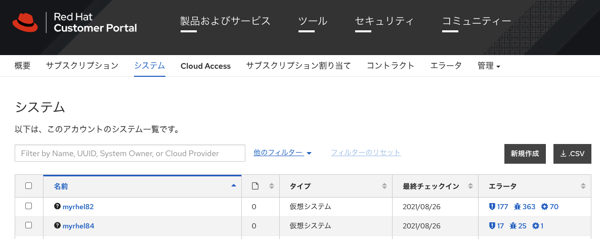This screenshot has width=600, height=239.
Task: Switch to Cloud Access tab
Action: coord(205,66)
